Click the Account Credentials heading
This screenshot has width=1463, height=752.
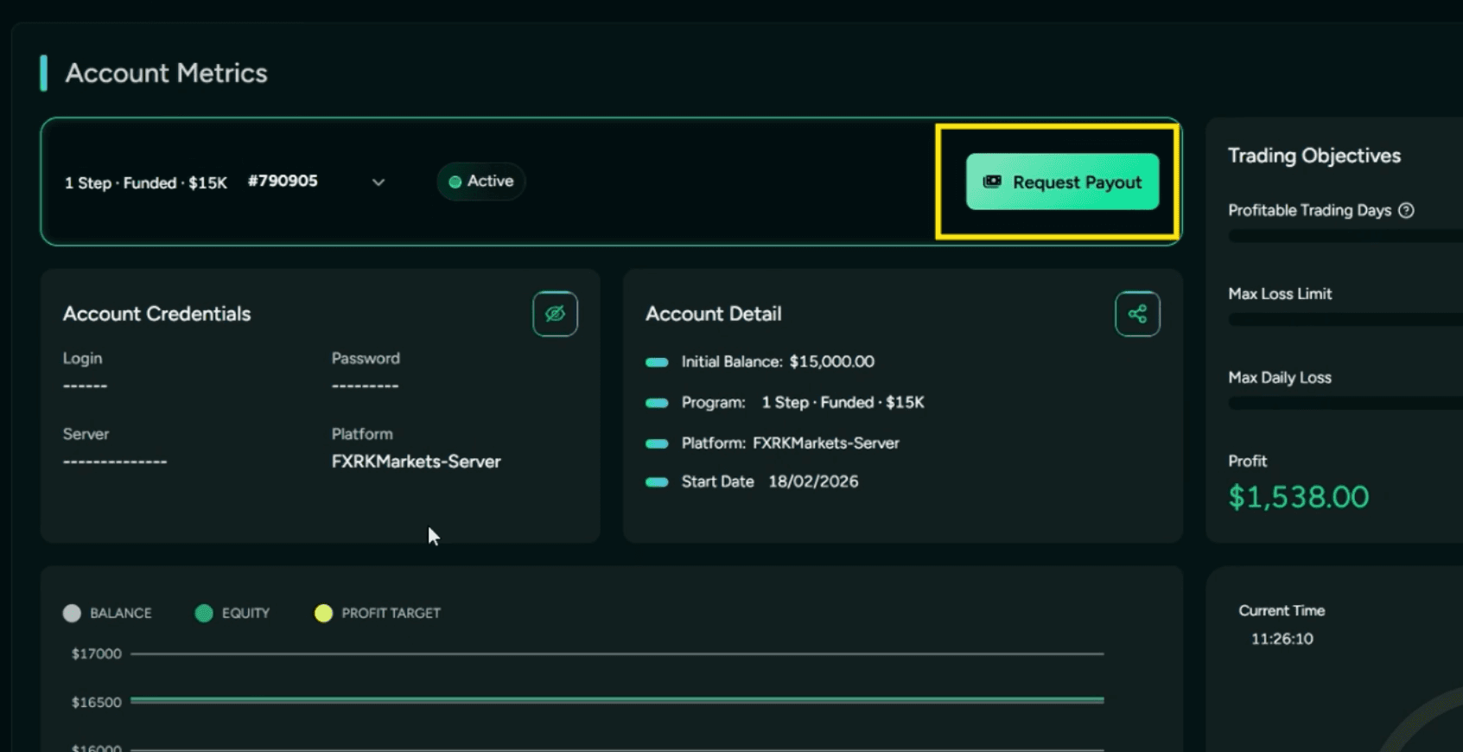coord(156,314)
